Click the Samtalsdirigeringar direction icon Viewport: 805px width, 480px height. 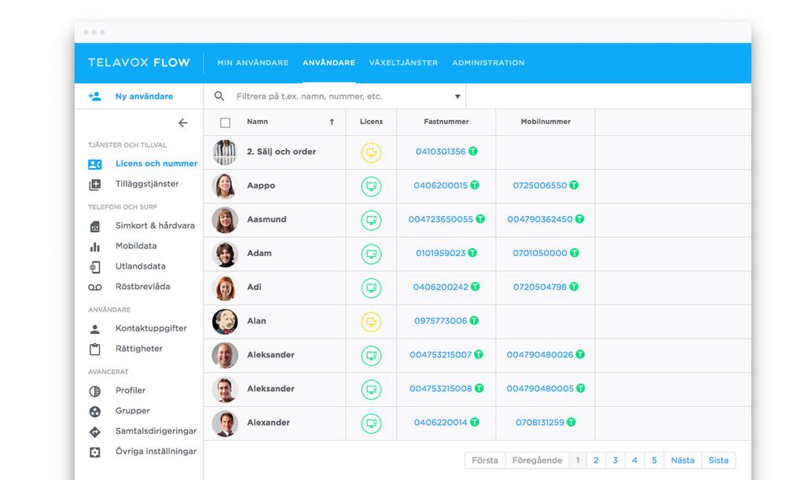click(x=95, y=432)
